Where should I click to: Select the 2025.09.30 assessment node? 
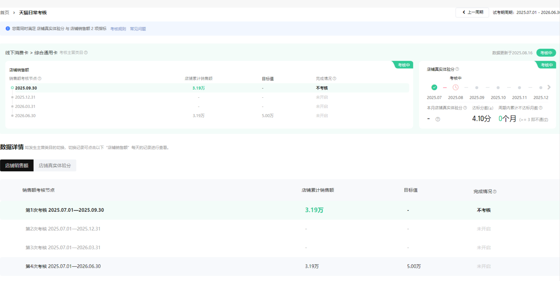click(x=26, y=88)
